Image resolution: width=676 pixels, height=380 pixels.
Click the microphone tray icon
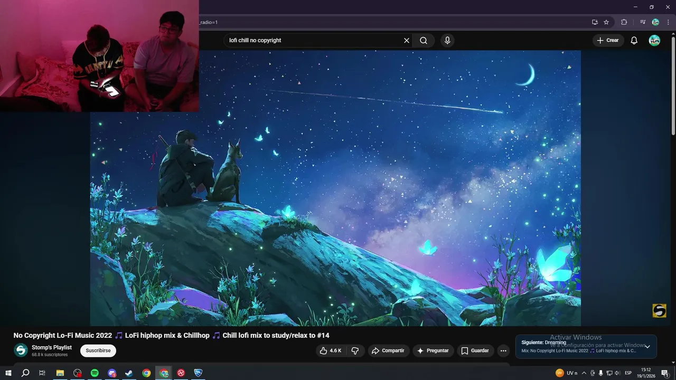600,373
